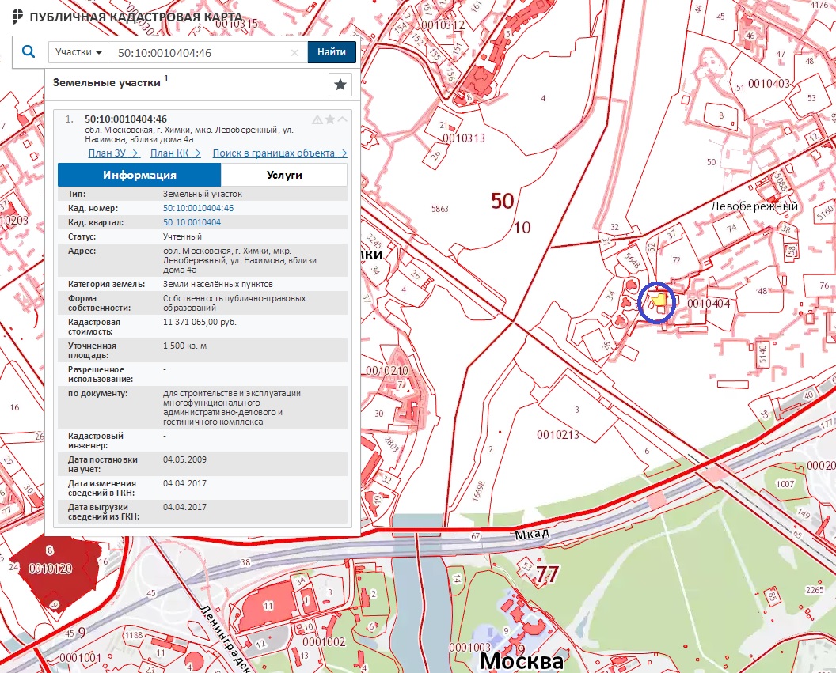Open the Участки search type dropdown
The width and height of the screenshot is (836, 673).
coord(78,52)
